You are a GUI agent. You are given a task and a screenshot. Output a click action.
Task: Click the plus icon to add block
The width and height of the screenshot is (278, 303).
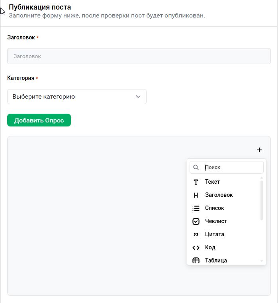259,150
